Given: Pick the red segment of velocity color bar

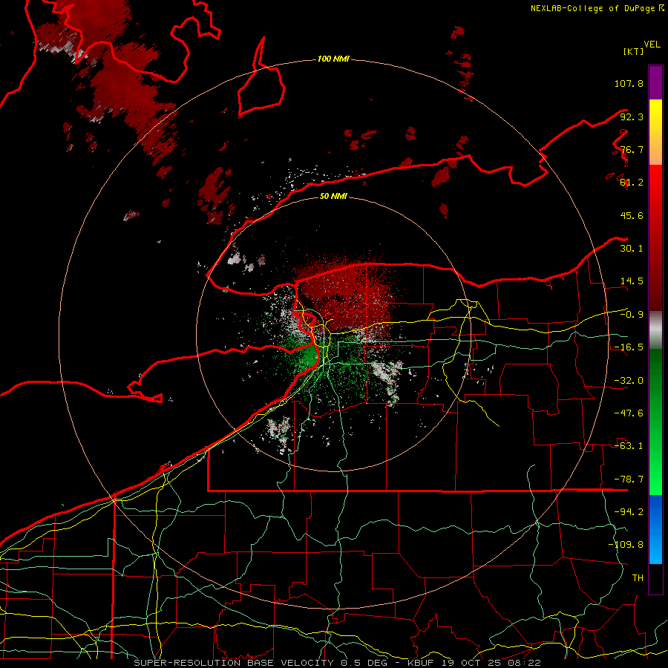Looking at the screenshot, I should [655, 238].
